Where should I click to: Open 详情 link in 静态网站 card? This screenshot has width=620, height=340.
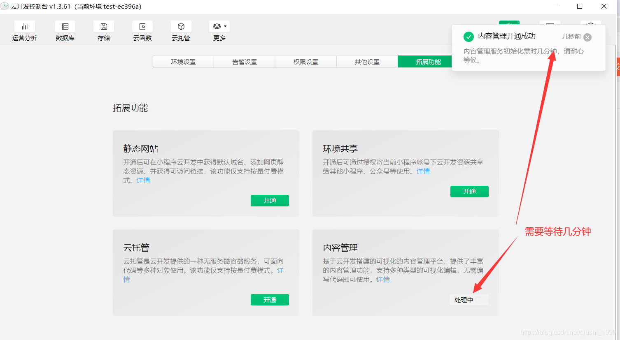[x=143, y=180]
